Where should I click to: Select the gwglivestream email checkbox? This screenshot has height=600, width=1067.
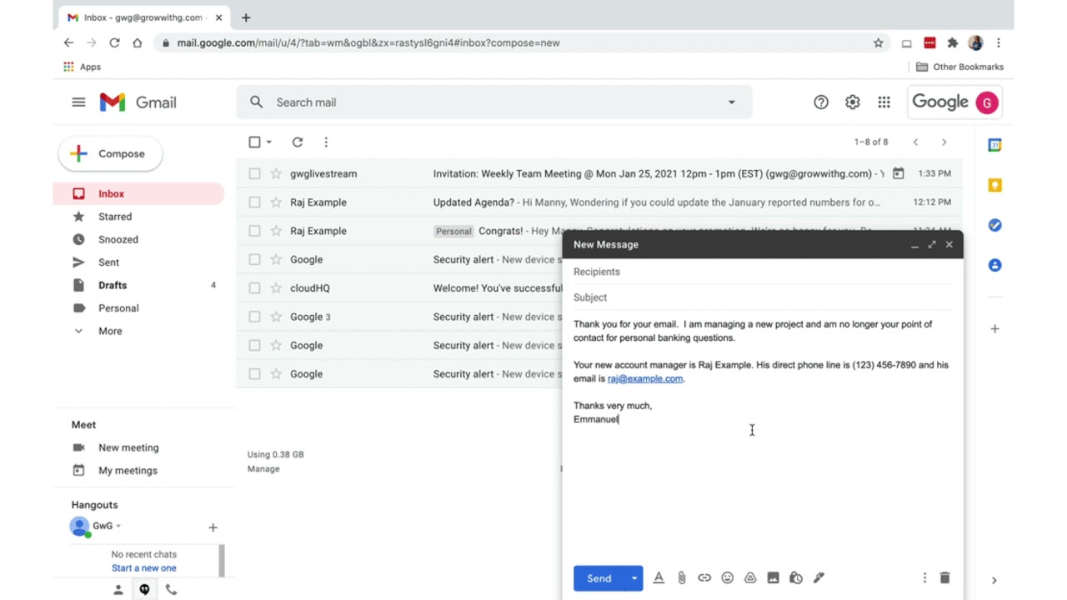tap(254, 173)
